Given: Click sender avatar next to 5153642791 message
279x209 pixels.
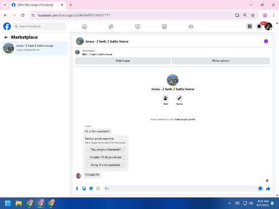Looking at the screenshot, I should (78, 176).
